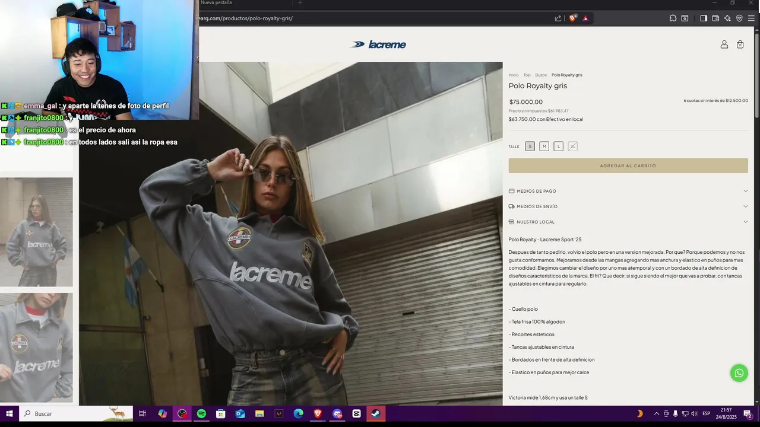
Task: Click the $75.000,00 price text
Action: pyautogui.click(x=525, y=102)
